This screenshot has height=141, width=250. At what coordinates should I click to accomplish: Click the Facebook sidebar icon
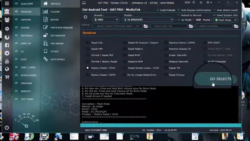point(7,45)
